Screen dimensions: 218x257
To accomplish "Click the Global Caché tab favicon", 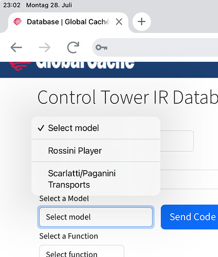I will pyautogui.click(x=17, y=22).
